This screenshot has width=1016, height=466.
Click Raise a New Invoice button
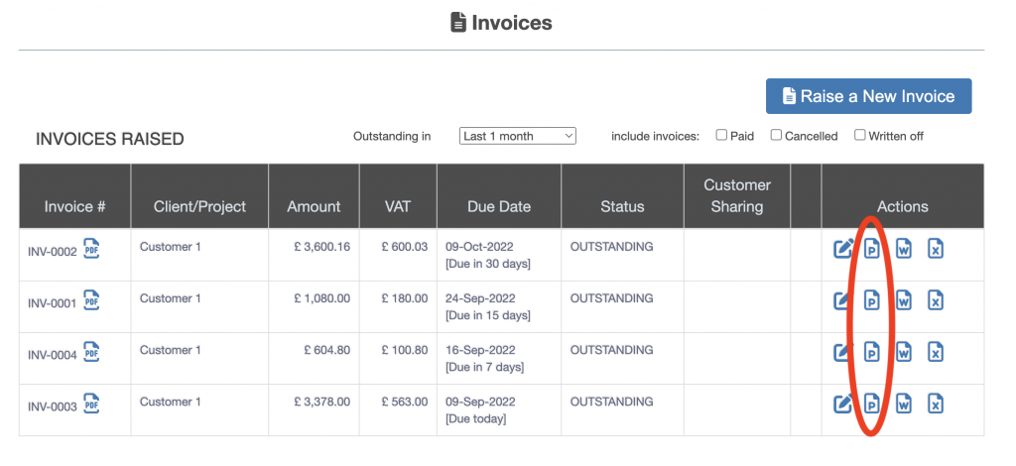coord(868,96)
